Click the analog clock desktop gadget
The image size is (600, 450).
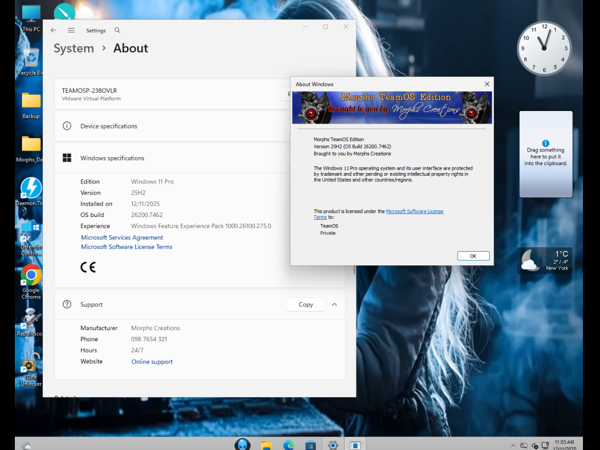tap(544, 48)
